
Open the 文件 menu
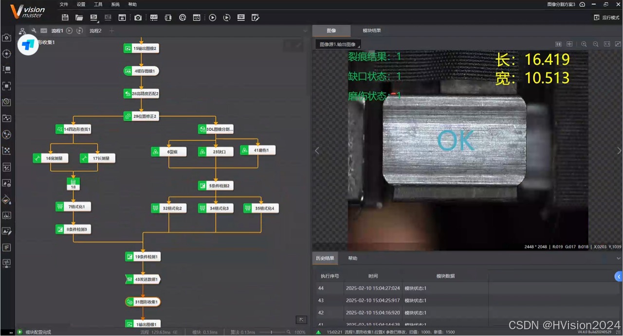pyautogui.click(x=64, y=4)
